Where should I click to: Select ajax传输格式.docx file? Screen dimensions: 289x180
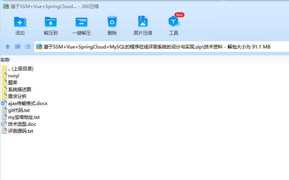[25, 103]
